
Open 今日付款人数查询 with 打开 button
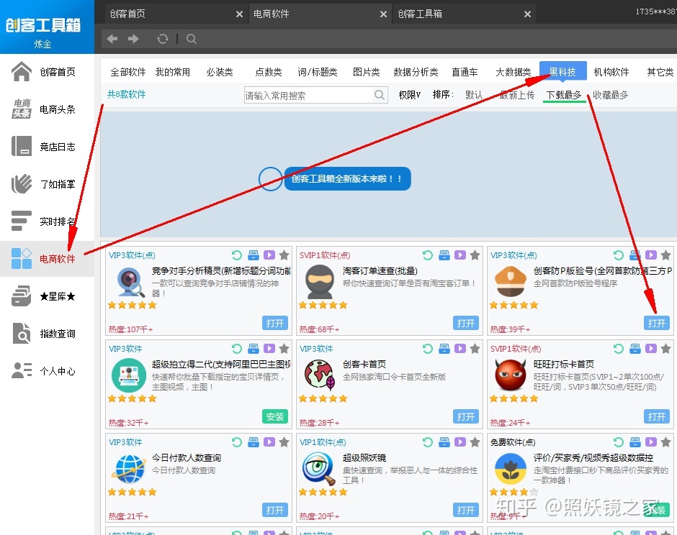point(274,510)
